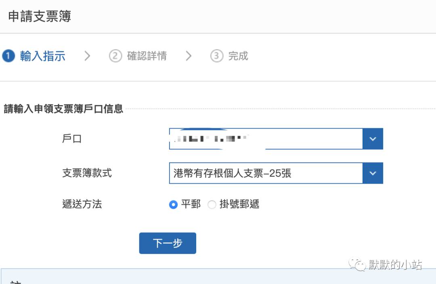Click the step 3 完成 circle icon
Viewport: 436px width, 284px height.
pyautogui.click(x=216, y=56)
